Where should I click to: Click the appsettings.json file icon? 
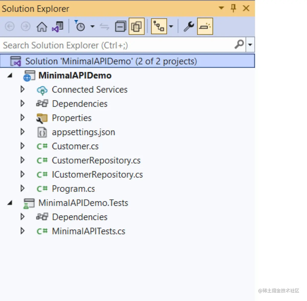click(42, 132)
